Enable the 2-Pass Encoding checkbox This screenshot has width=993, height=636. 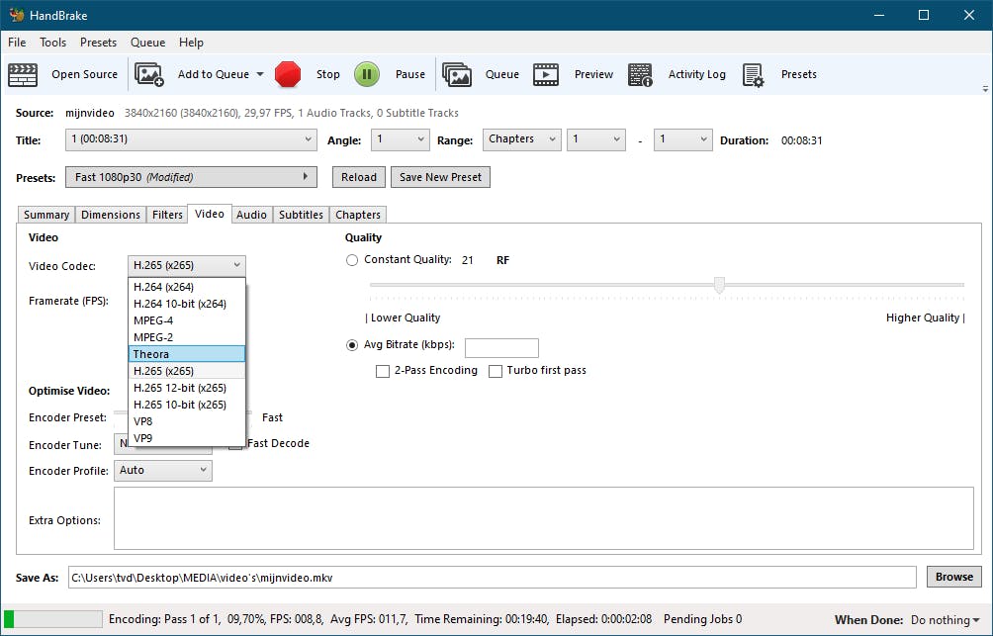[x=383, y=371]
